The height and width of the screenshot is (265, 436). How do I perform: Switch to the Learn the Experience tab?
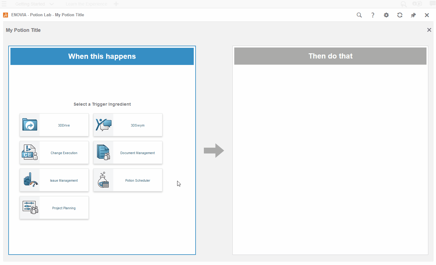coord(86,4)
